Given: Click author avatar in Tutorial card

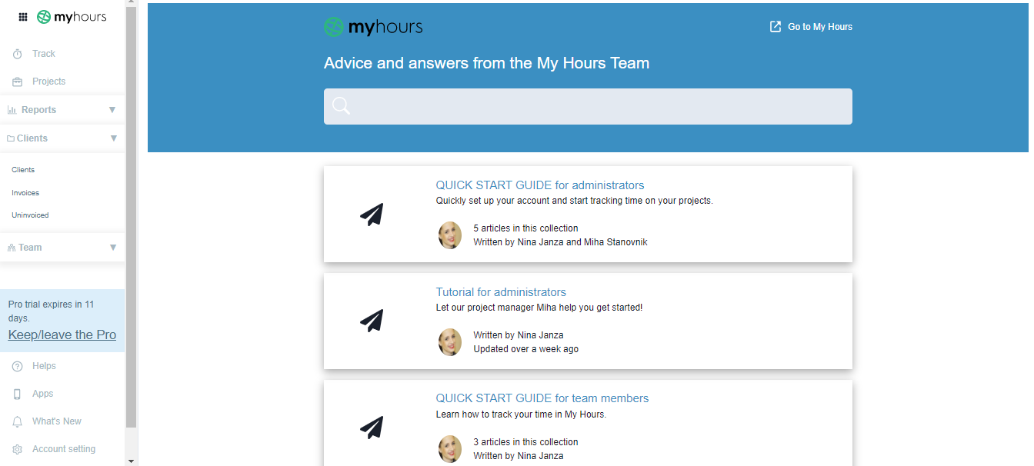Looking at the screenshot, I should (x=450, y=342).
